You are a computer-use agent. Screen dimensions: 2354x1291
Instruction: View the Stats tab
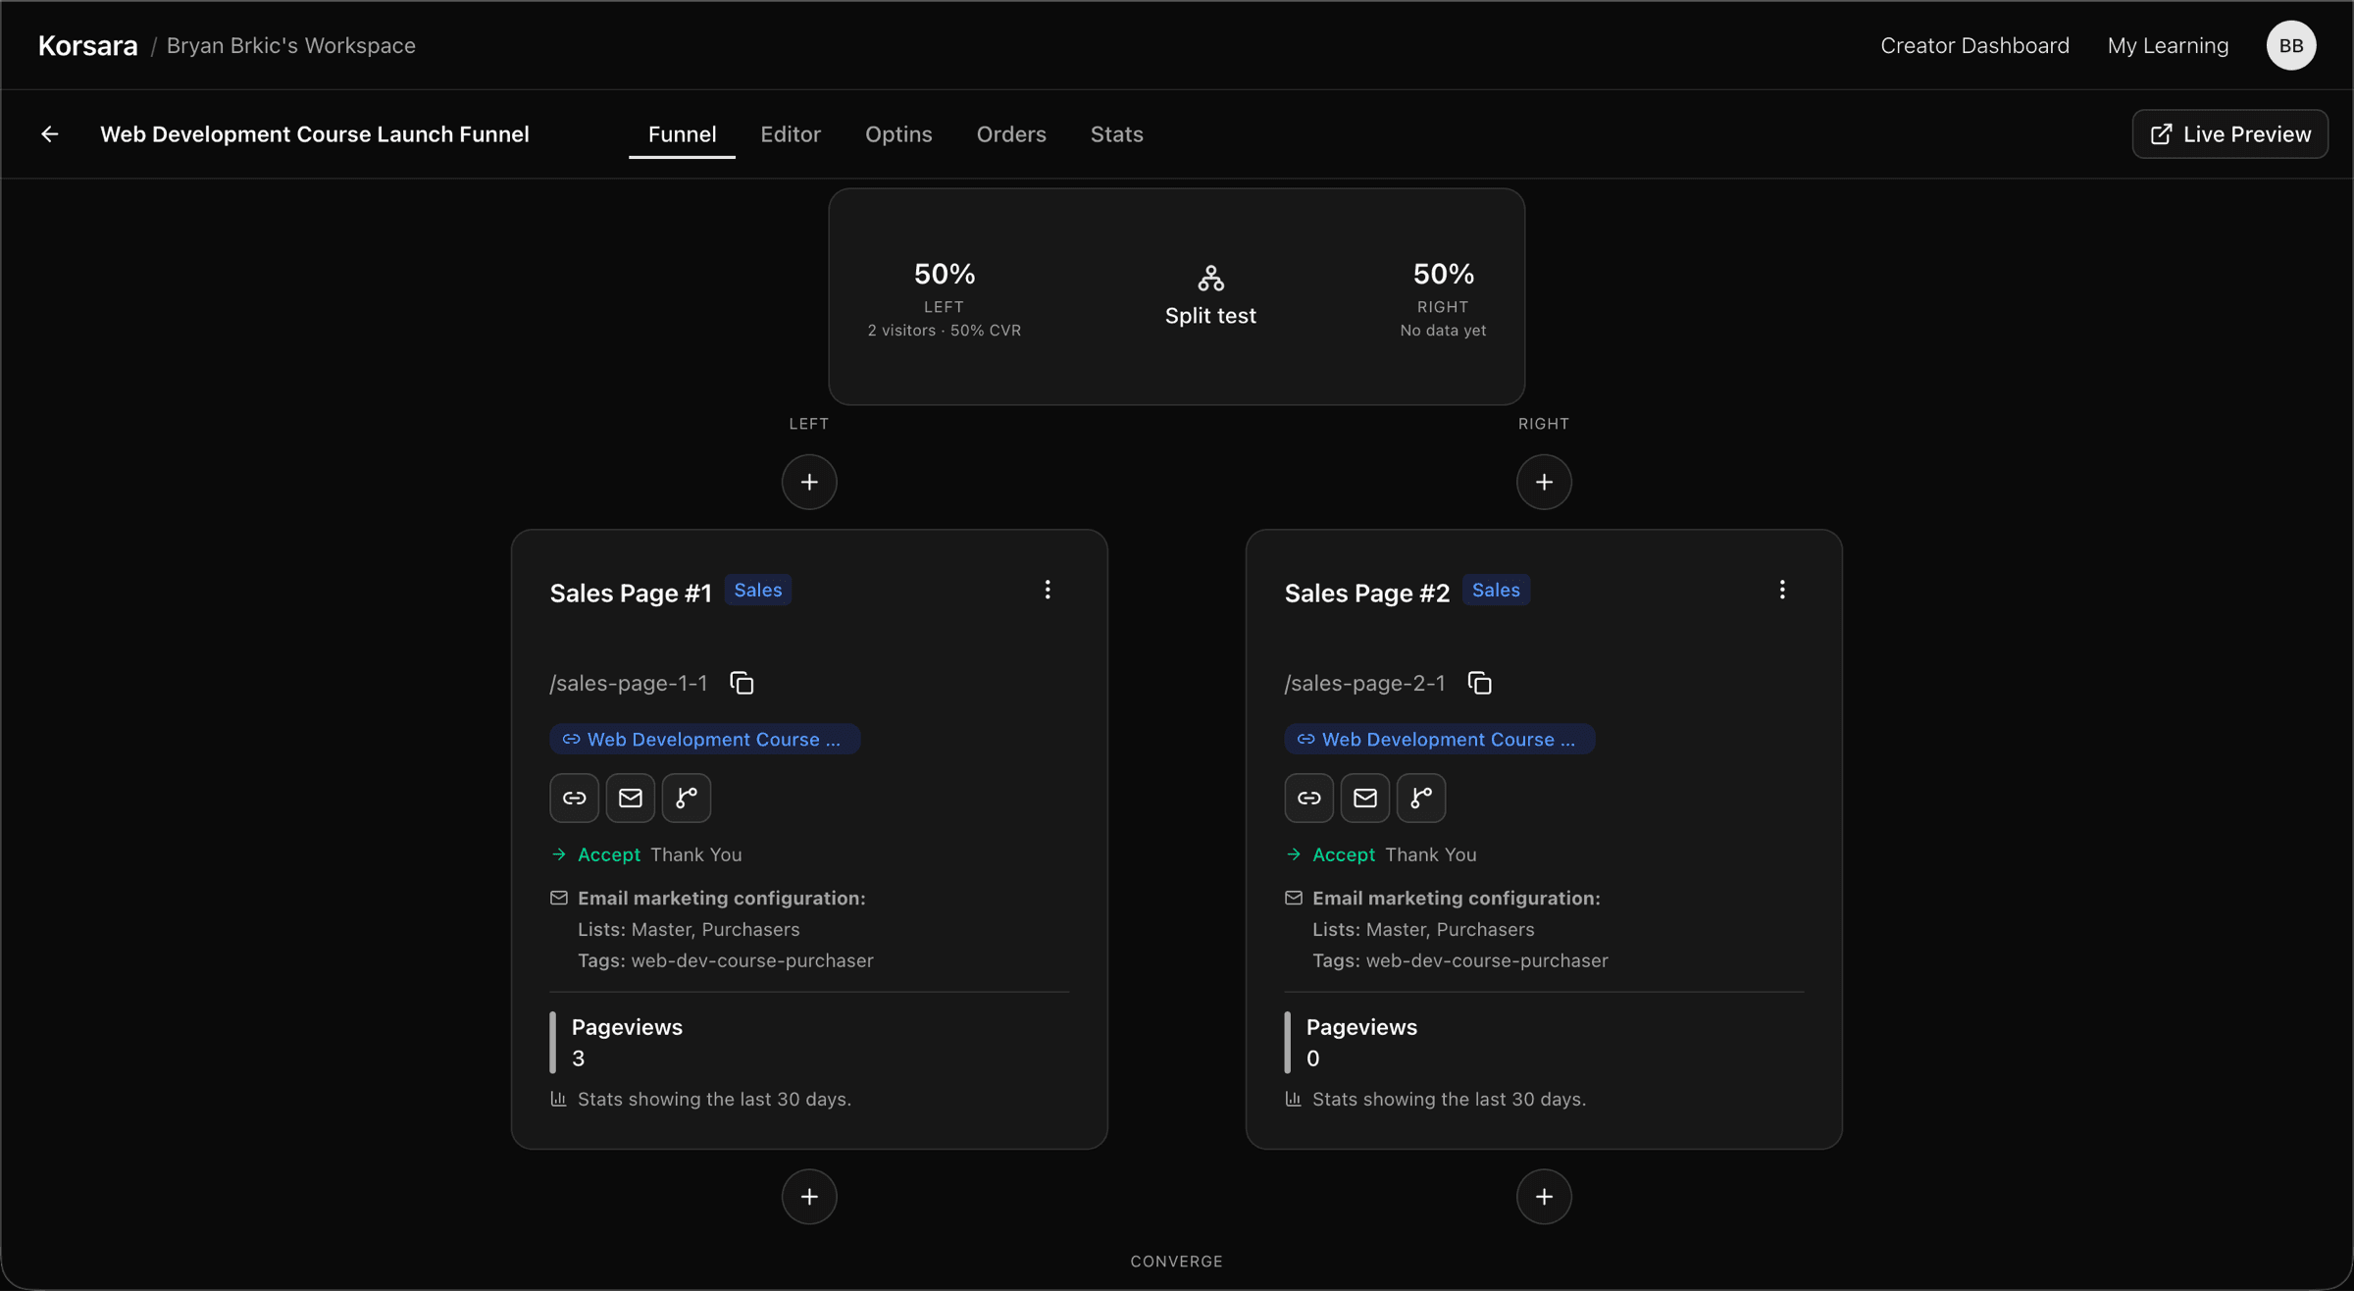click(1116, 134)
